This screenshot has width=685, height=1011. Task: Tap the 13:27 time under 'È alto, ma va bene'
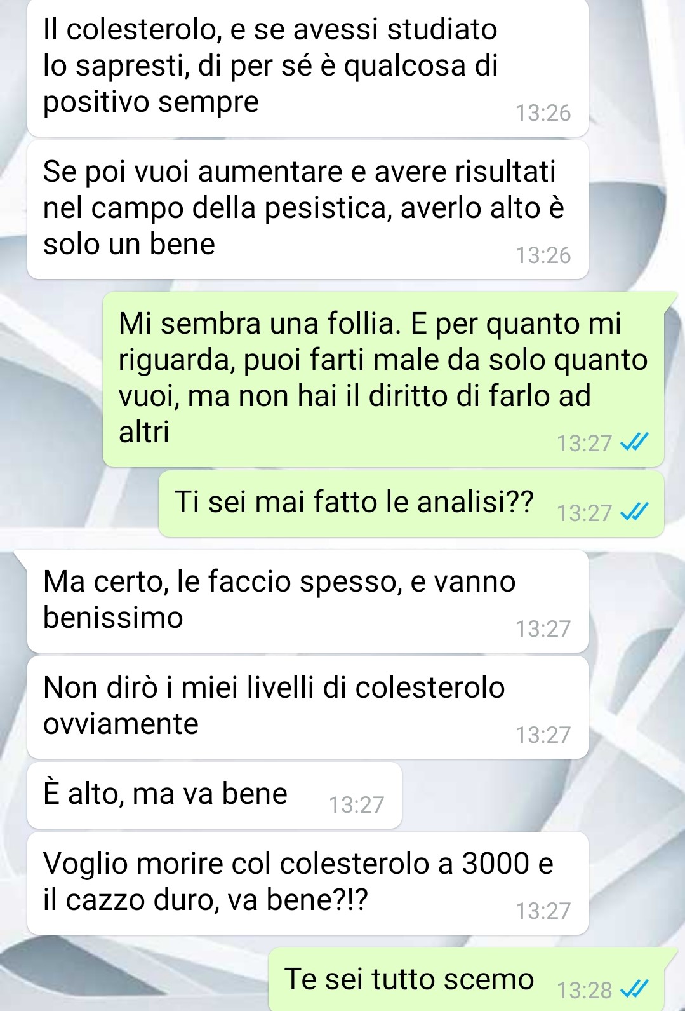click(x=357, y=805)
